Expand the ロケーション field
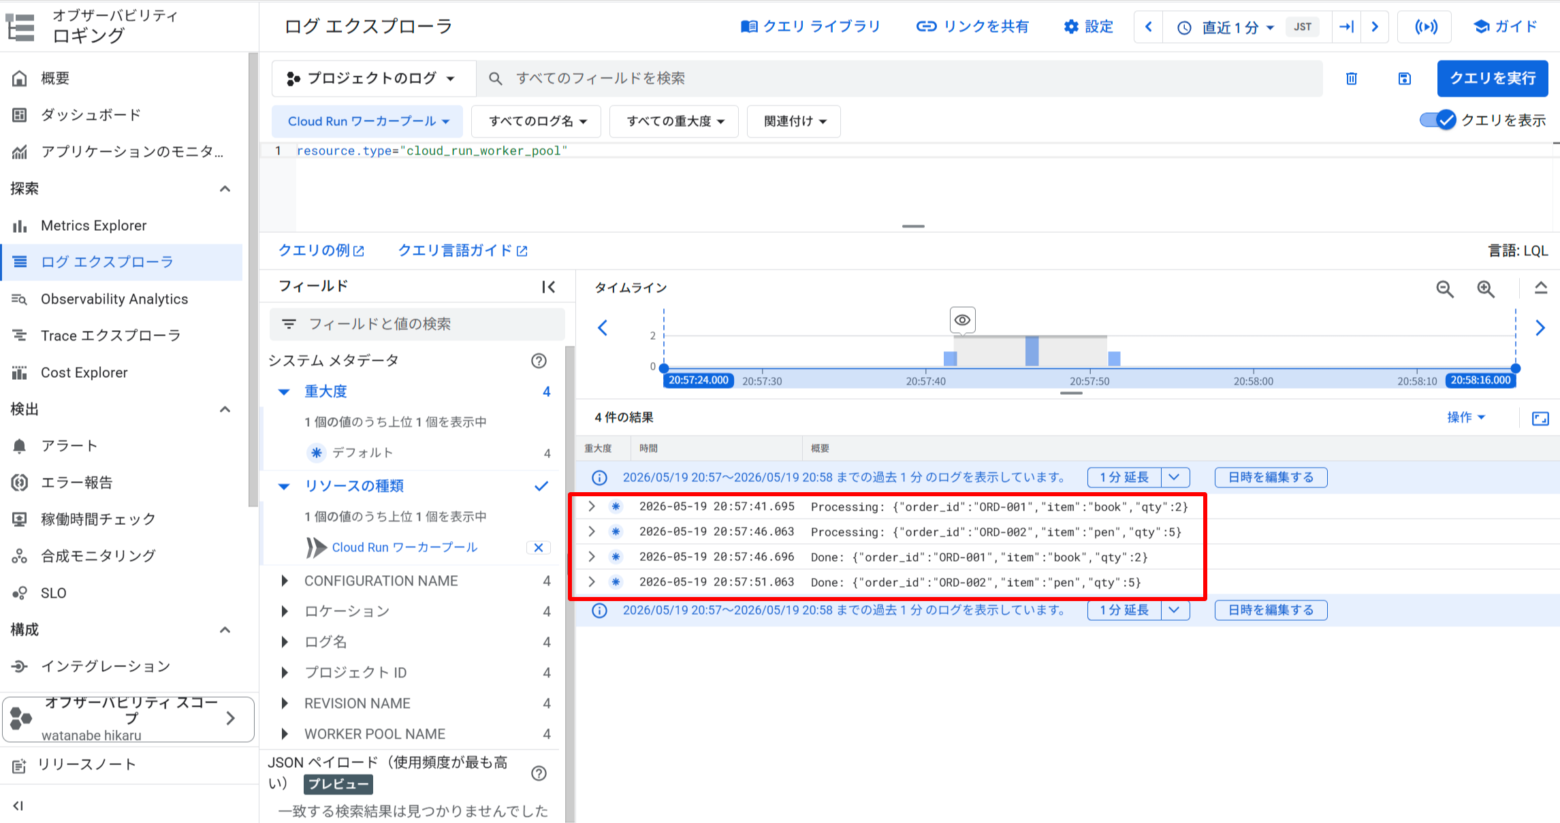1560x823 pixels. (285, 611)
